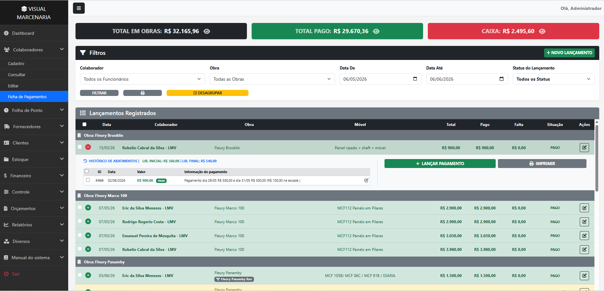The image size is (604, 292).
Task: Hide the Total em Obras value
Action: [207, 31]
